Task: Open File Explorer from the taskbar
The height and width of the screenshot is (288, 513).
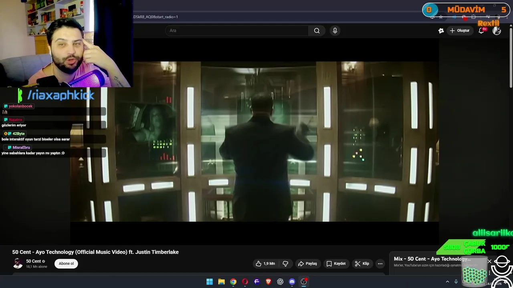Action: (x=221, y=282)
